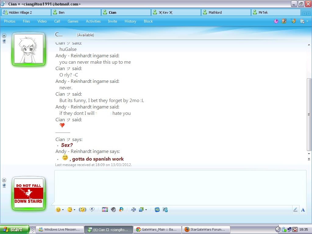Click the conversation vertical scrollbar
Image resolution: width=312 pixels, height=234 pixels.
coord(309,114)
